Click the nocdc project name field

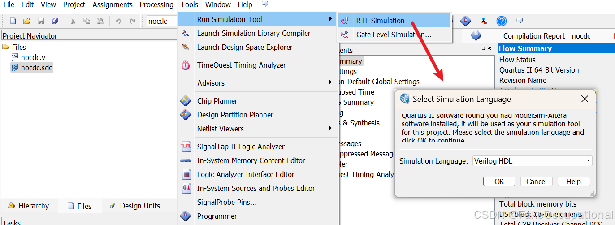(162, 21)
